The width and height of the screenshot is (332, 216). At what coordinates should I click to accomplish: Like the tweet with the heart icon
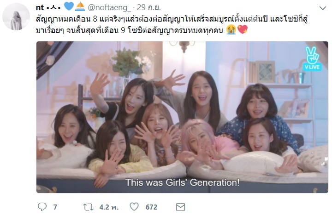point(134,206)
